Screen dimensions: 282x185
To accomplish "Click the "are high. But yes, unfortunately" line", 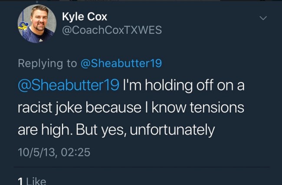I will pos(117,130).
